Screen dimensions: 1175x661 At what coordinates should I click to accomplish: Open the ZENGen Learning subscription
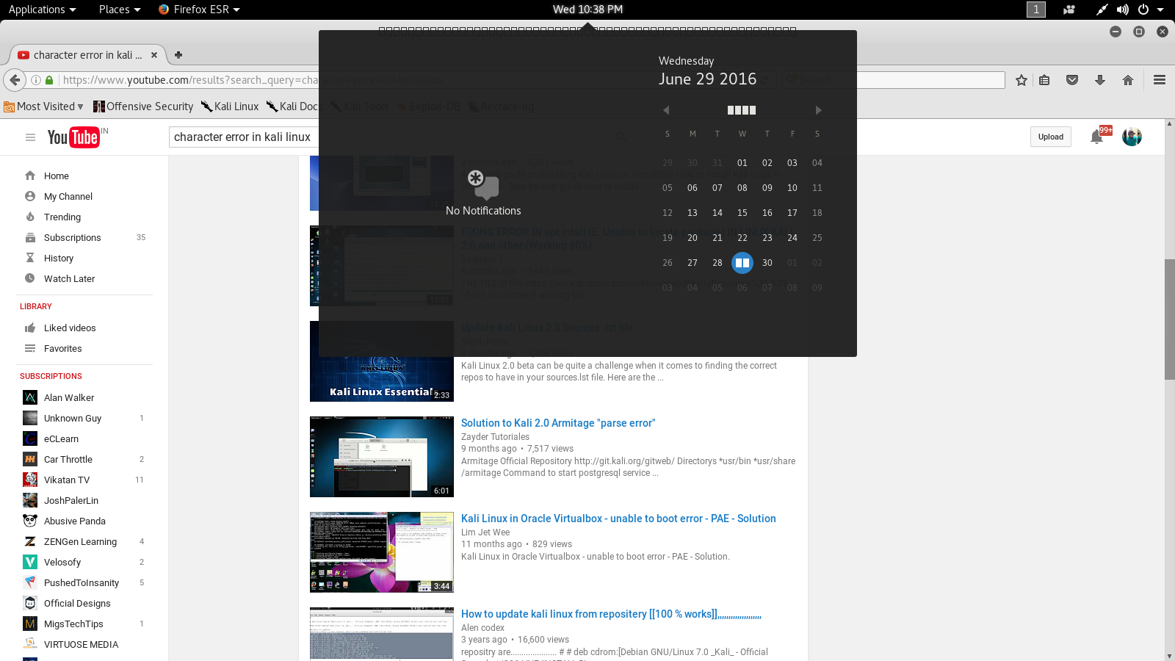pos(80,541)
